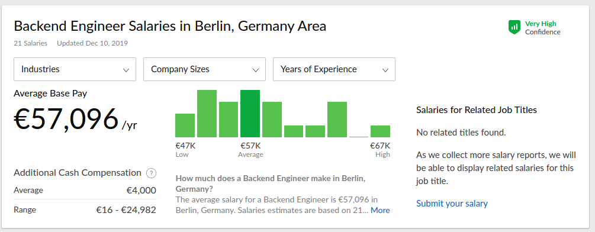595x232 pixels.
Task: Click the last histogram bar above €67K High
Action: (380, 131)
